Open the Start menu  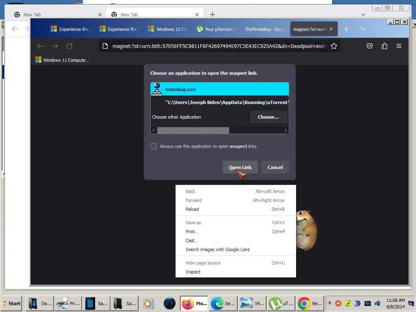point(12,303)
